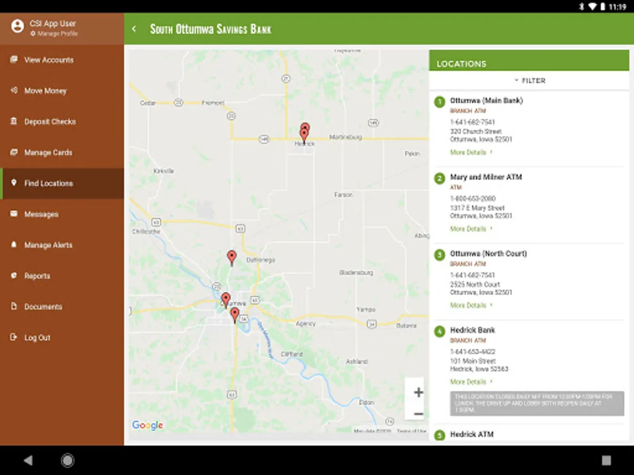Click the back arrow in the header
Viewport: 634px width, 475px height.
coord(134,29)
